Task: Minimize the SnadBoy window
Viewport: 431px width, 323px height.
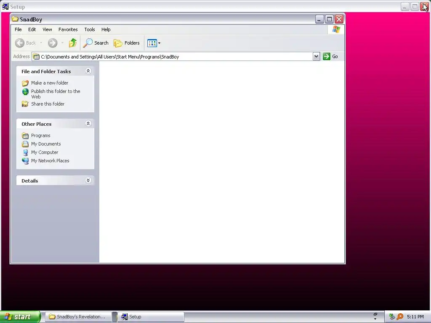Action: [319, 19]
